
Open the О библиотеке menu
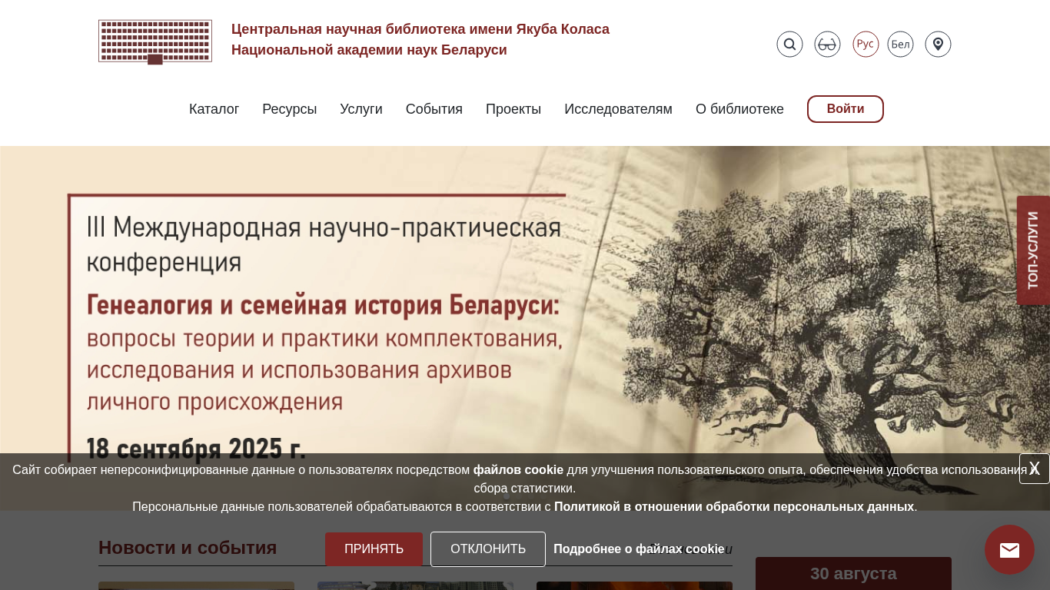pos(739,109)
